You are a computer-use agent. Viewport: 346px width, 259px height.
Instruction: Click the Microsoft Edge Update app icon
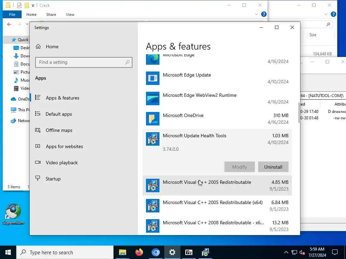click(152, 78)
